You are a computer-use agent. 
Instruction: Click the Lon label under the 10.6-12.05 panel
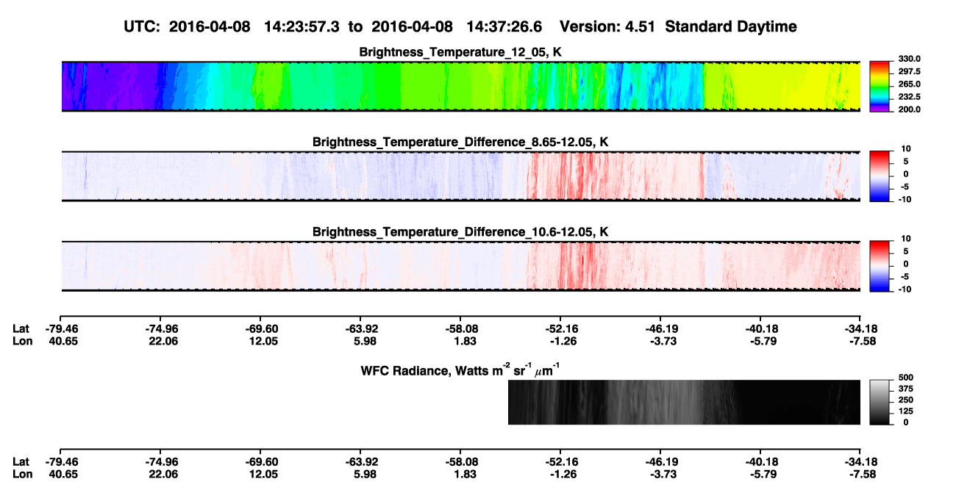pos(23,341)
